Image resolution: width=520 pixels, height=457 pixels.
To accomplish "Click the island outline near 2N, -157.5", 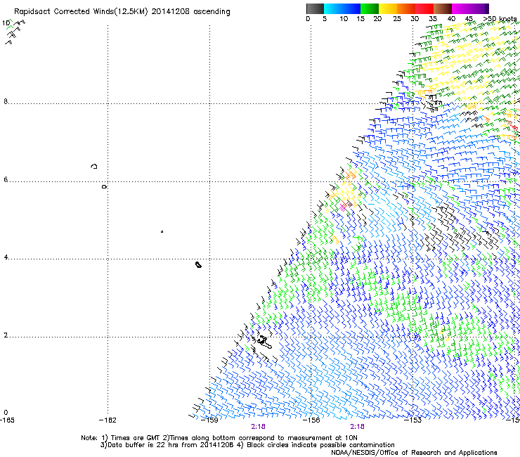I will tap(265, 342).
